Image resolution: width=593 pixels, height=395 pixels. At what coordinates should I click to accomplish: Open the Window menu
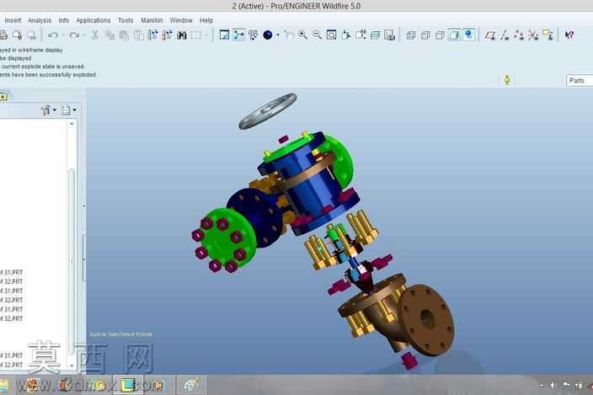coord(181,20)
